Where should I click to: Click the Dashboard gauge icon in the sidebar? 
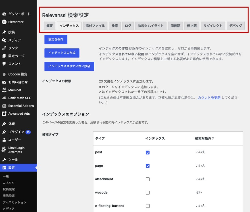[4, 14]
